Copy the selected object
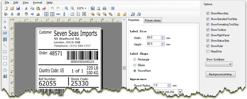Image resolution: width=247 pixels, height=99 pixels. tap(32, 8)
